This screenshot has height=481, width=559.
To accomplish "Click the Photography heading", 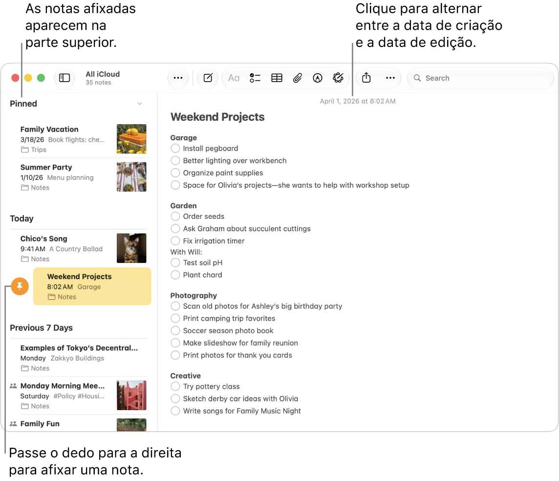I will [x=193, y=296].
